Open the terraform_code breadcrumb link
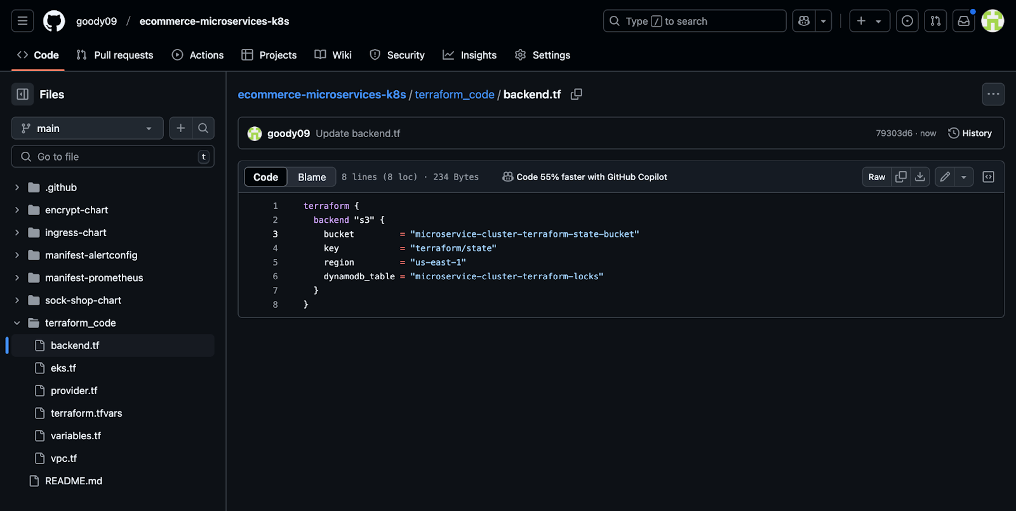Image resolution: width=1016 pixels, height=511 pixels. (x=455, y=95)
